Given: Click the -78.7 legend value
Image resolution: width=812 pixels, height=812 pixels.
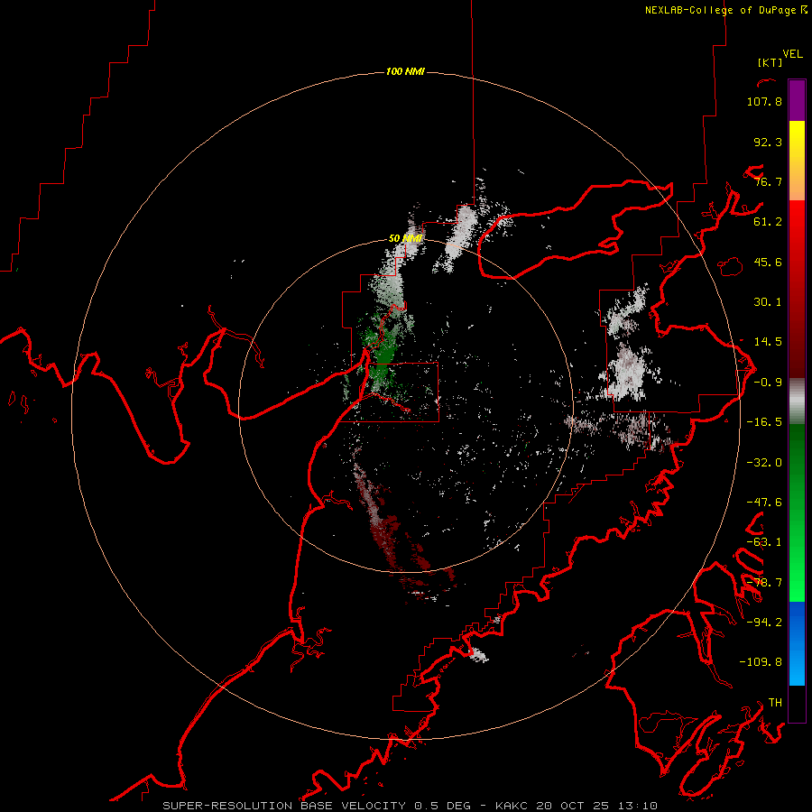Looking at the screenshot, I should pyautogui.click(x=764, y=583).
